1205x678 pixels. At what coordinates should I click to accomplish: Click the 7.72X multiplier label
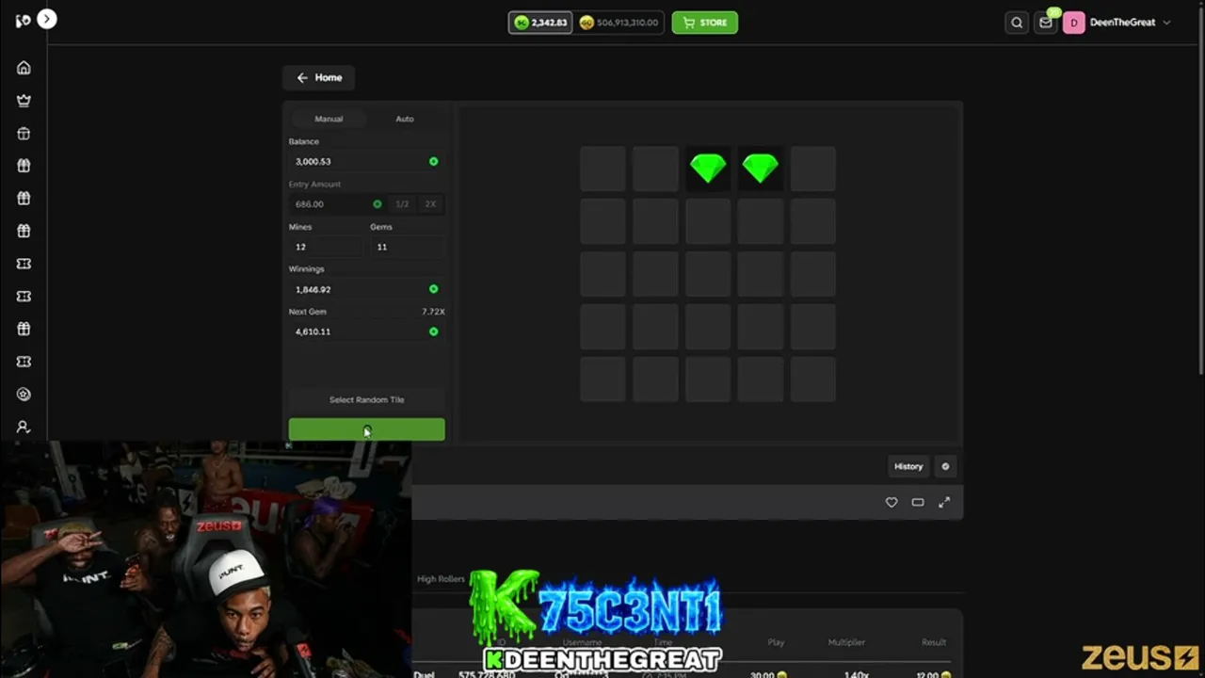coord(433,312)
